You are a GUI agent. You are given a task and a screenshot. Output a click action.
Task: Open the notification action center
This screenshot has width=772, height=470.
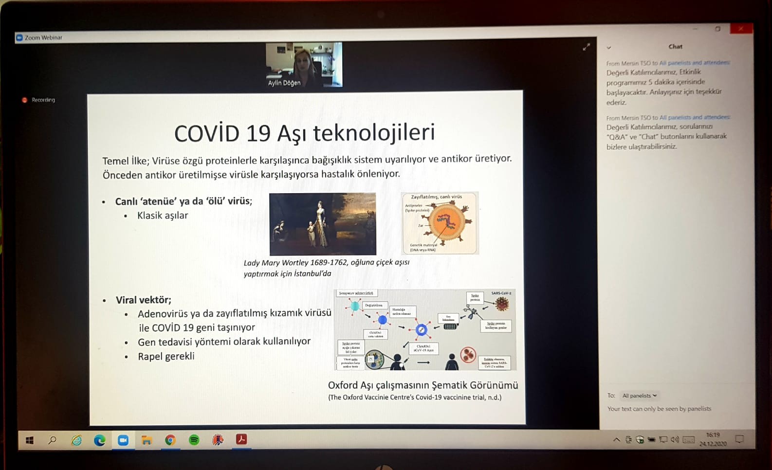coord(739,439)
